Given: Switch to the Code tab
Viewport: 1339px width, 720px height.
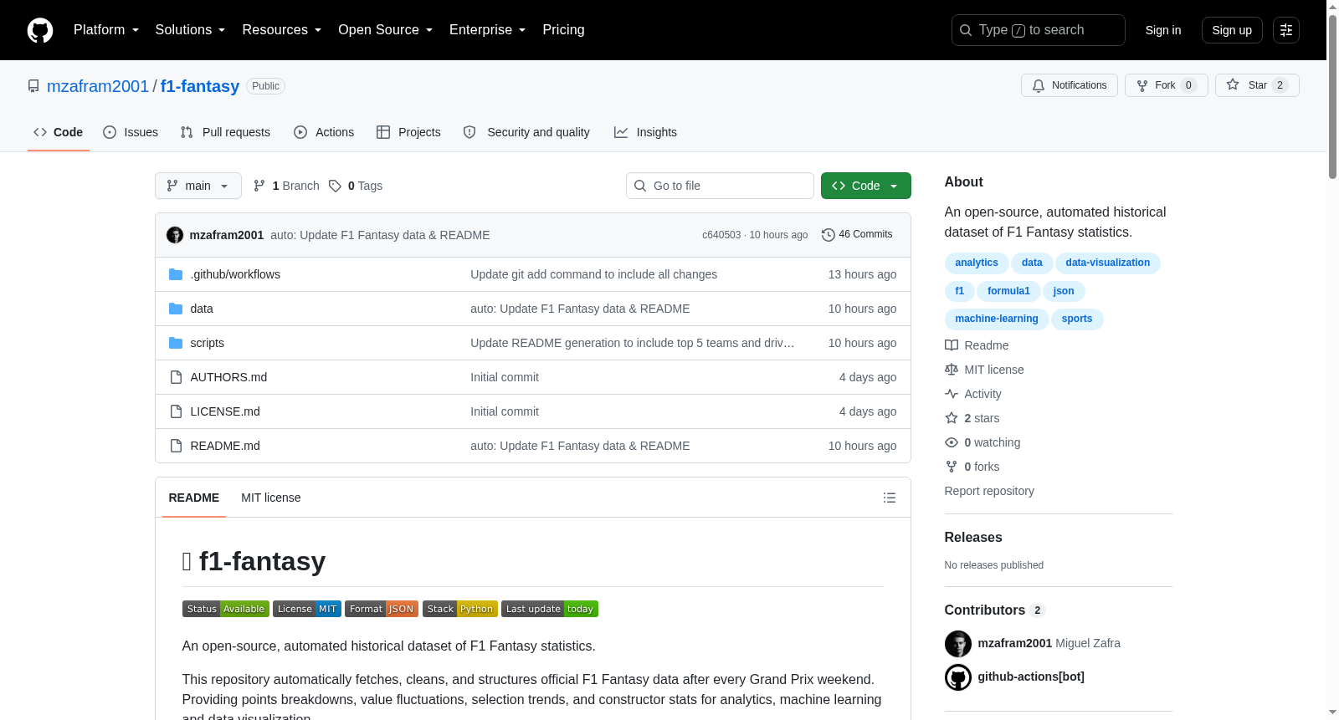Looking at the screenshot, I should tap(59, 132).
